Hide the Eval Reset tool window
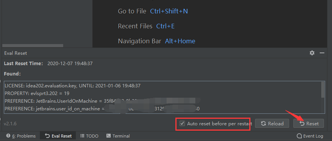The width and height of the screenshot is (332, 141). (322, 53)
